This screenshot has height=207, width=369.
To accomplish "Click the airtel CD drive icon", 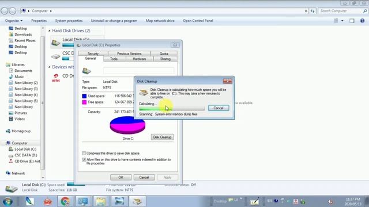I will click(56, 78).
